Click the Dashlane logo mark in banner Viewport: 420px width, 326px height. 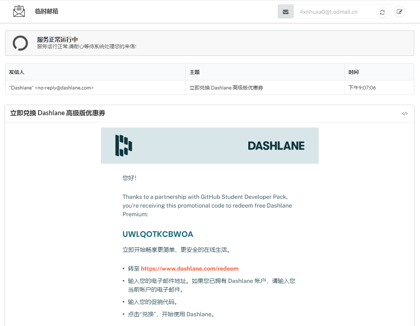[123, 146]
